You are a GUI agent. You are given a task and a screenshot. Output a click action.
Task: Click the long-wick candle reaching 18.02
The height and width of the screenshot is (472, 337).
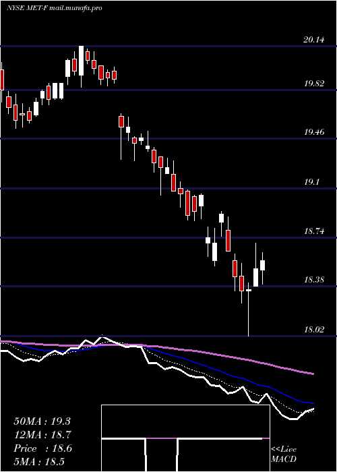point(249,309)
